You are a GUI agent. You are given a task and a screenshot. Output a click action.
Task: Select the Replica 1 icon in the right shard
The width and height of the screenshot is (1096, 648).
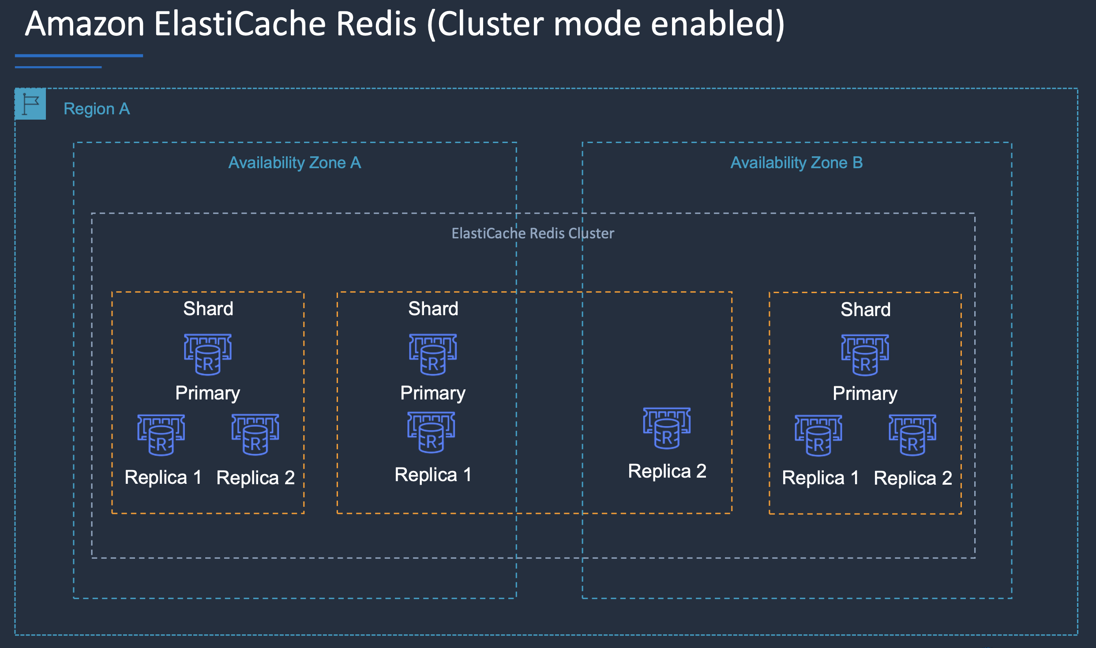[818, 435]
